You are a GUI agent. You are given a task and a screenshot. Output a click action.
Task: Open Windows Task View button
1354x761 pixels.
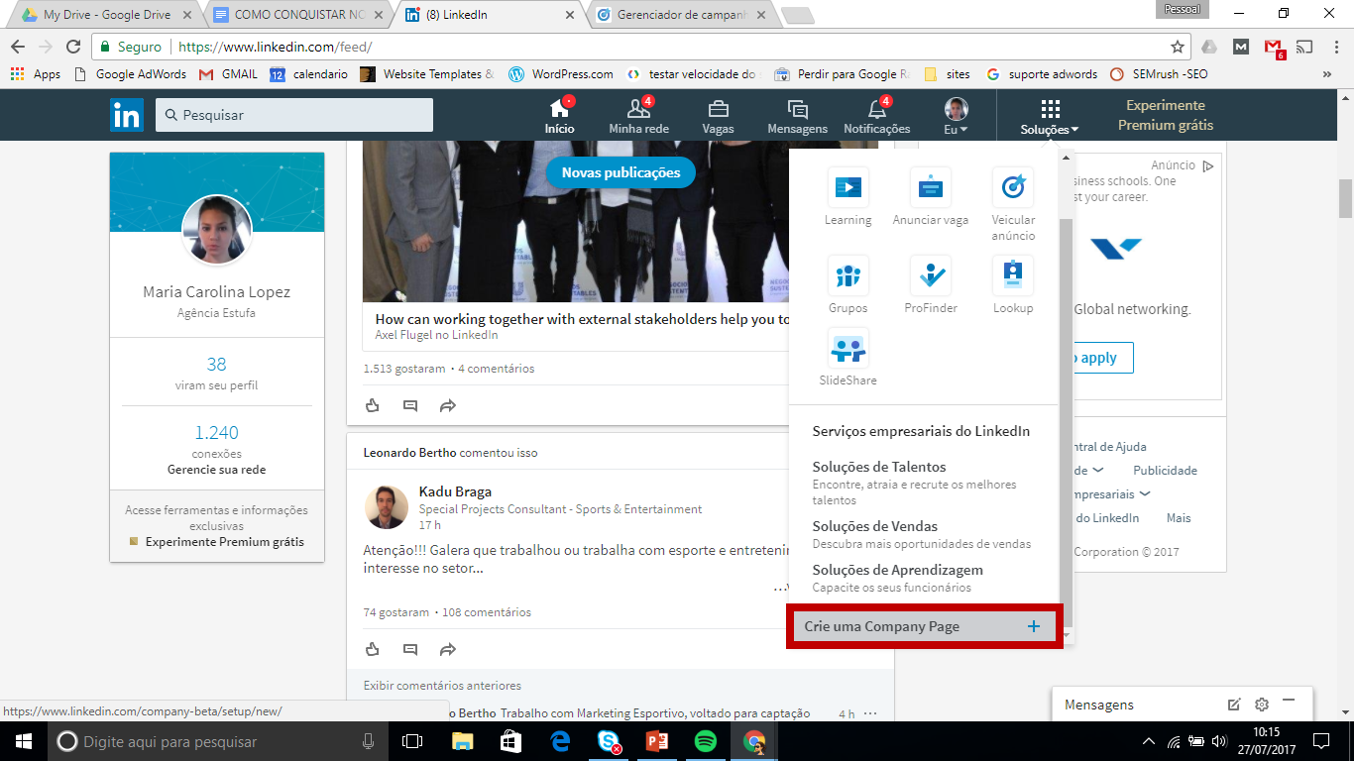[x=411, y=741]
